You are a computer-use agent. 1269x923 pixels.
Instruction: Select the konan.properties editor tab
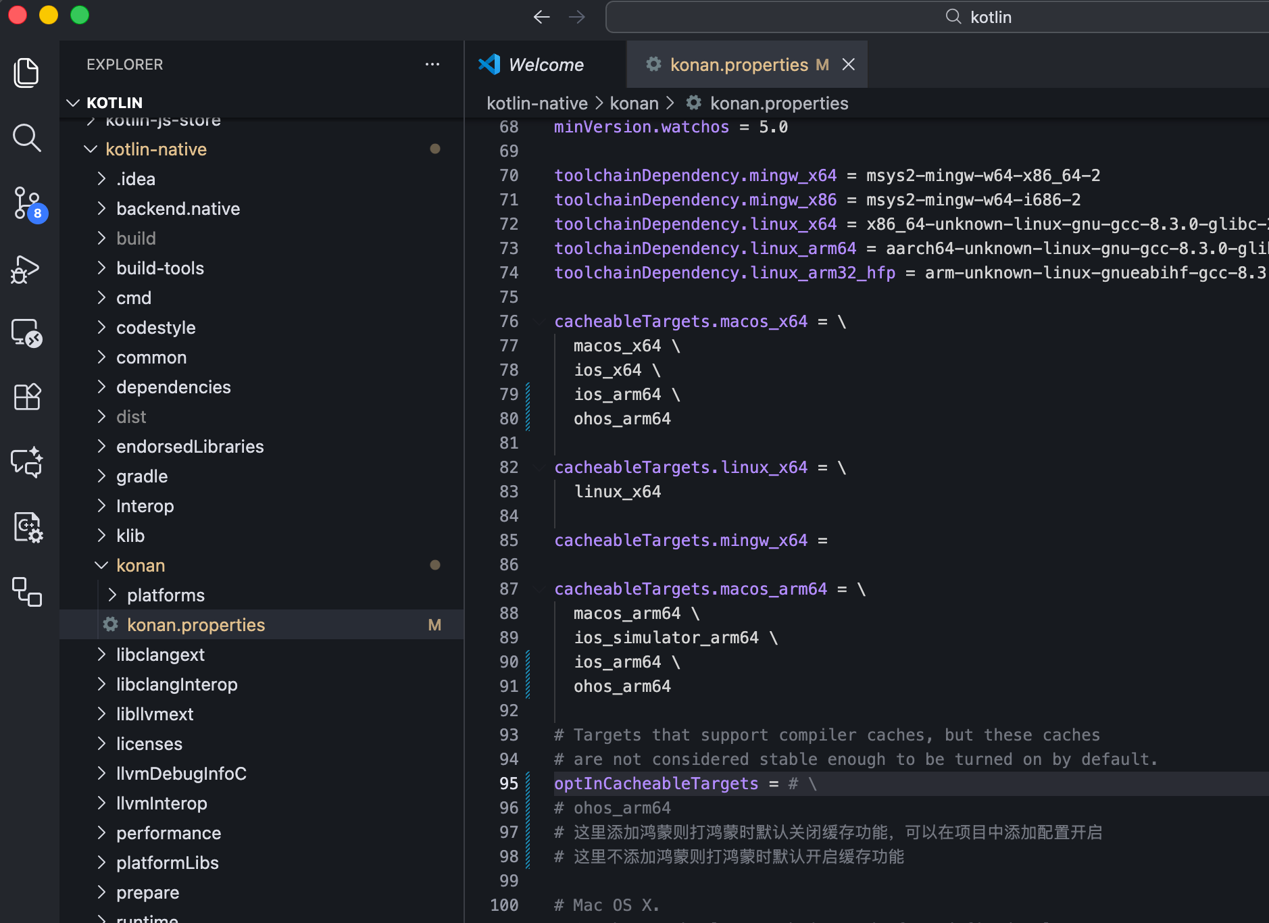click(x=739, y=65)
